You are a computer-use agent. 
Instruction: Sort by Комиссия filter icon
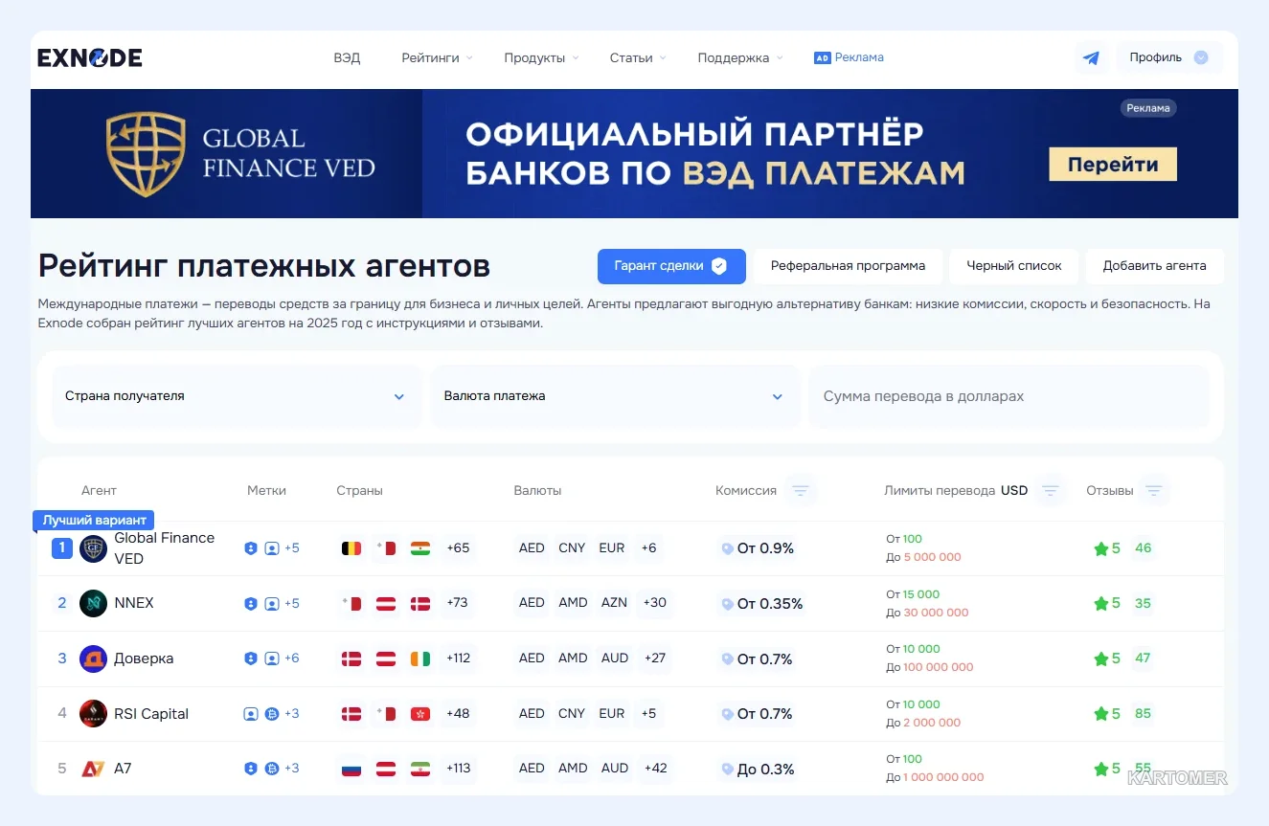click(x=802, y=491)
